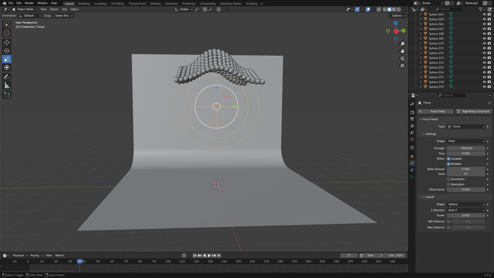494x278 pixels.
Task: Select the Rotate tool in toolbar
Action: click(x=7, y=51)
